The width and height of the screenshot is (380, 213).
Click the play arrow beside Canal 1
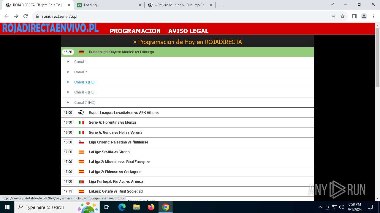68,62
